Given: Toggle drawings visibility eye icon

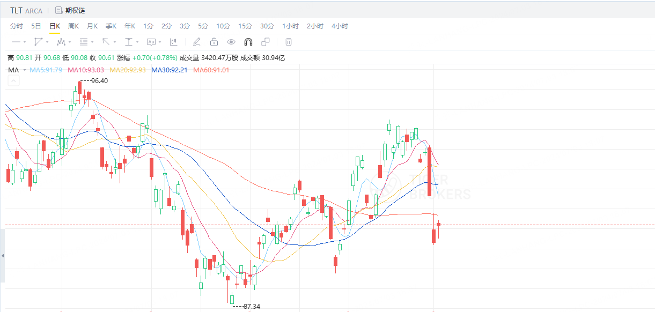Looking at the screenshot, I should 231,42.
